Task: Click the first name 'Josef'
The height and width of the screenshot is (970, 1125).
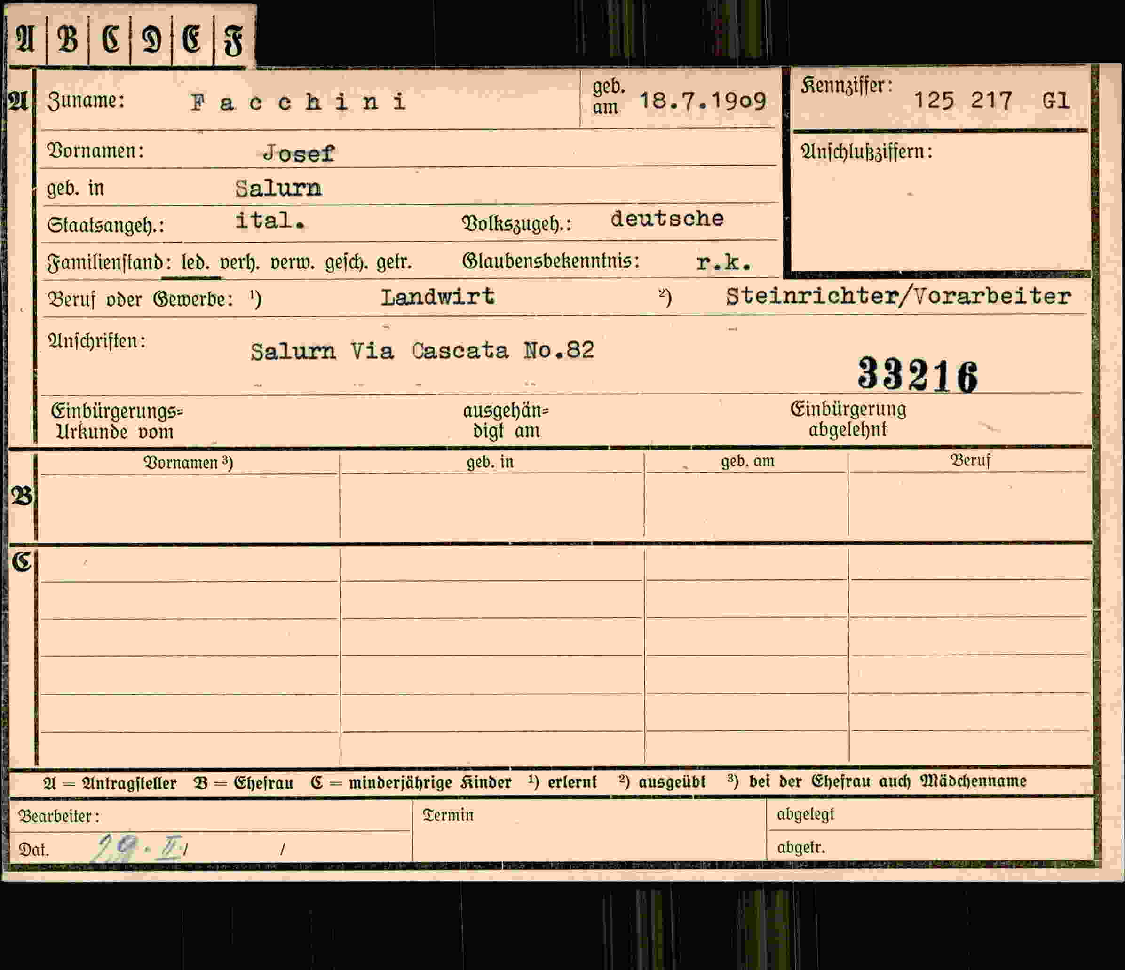Action: (x=299, y=154)
